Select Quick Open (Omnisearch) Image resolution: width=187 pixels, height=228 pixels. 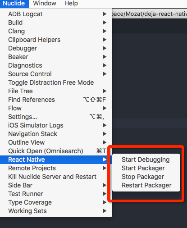click(56, 151)
